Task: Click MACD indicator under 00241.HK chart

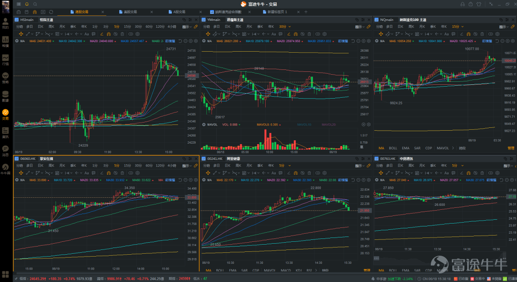Action: 285,270
